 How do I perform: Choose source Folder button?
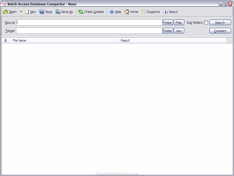168,23
